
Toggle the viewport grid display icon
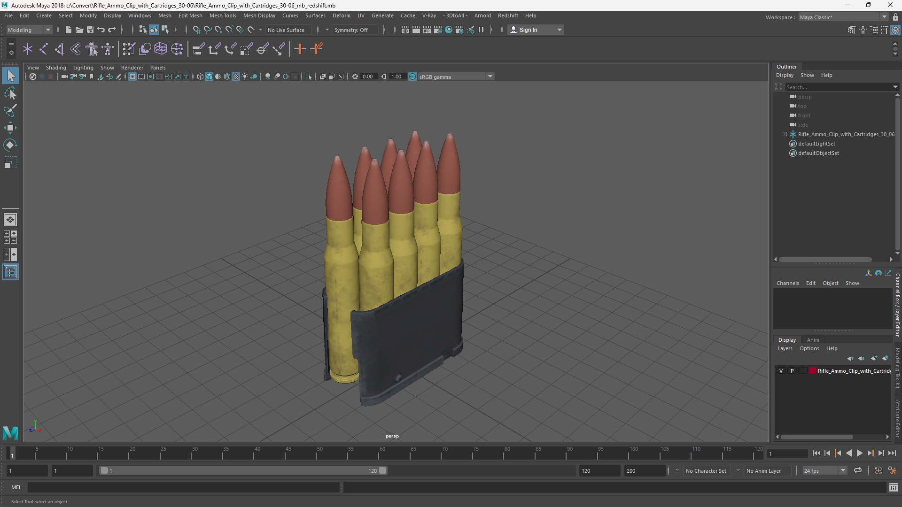click(132, 77)
